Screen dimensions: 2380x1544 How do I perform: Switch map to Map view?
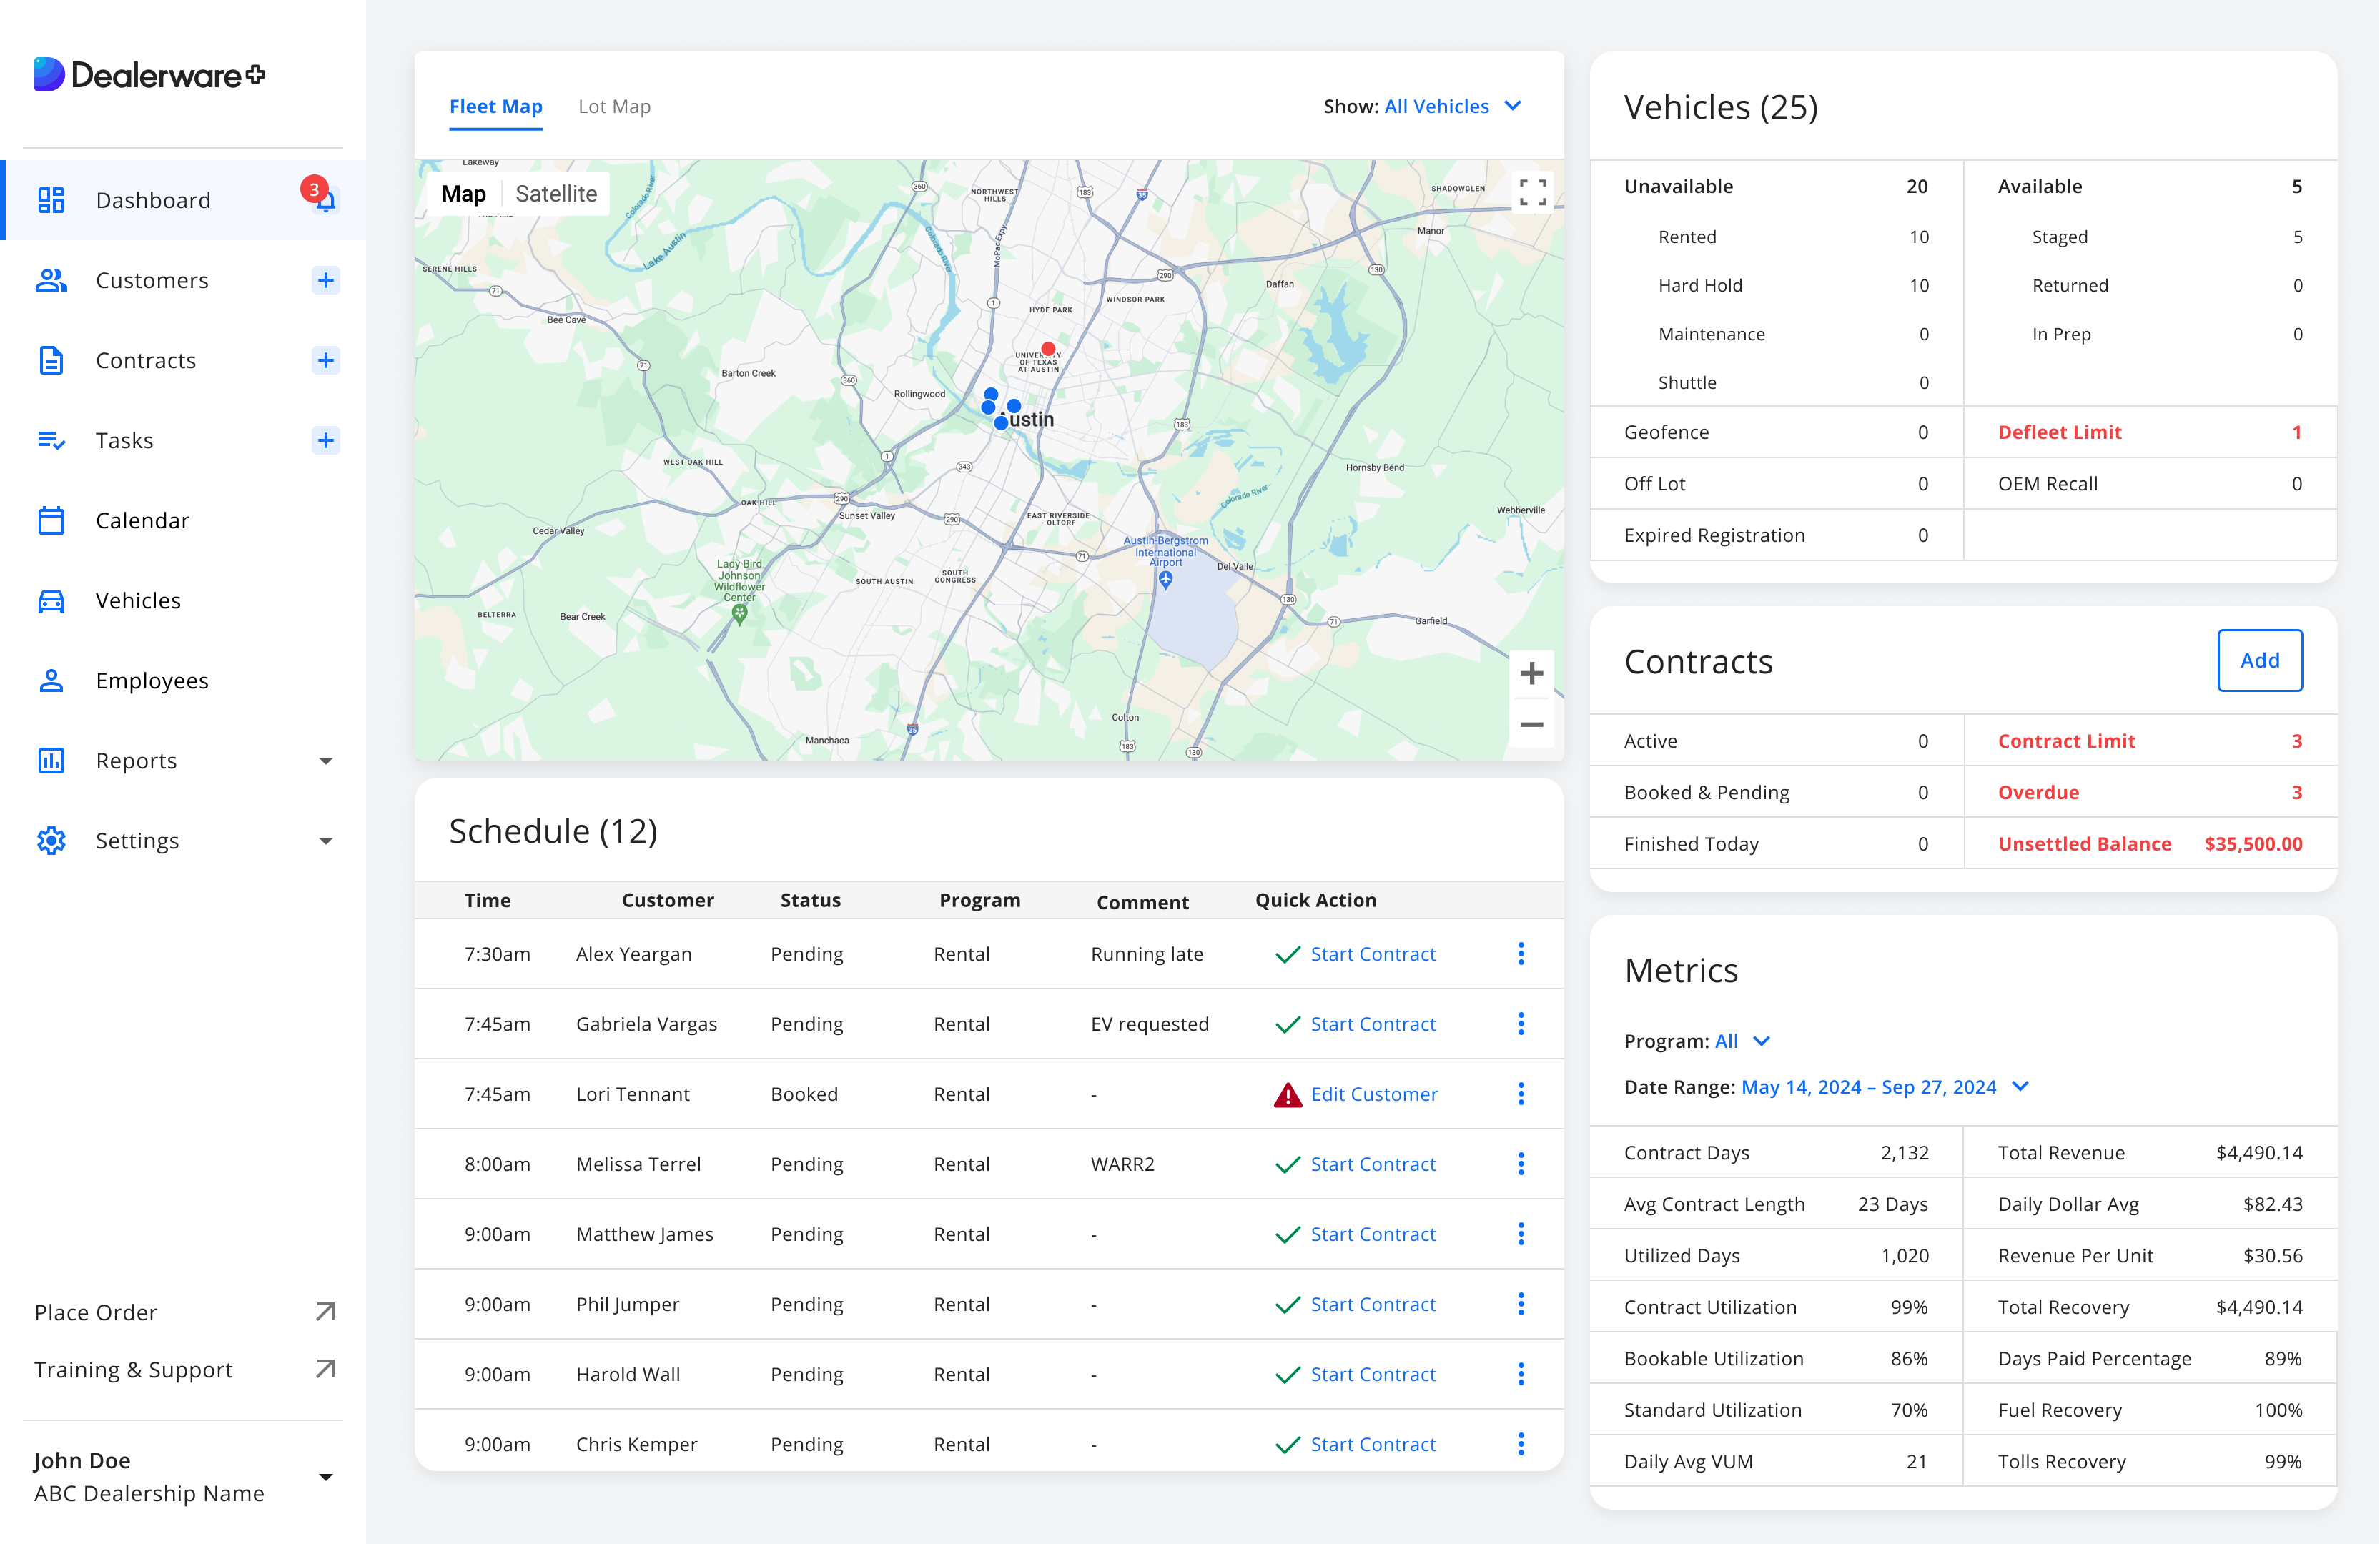tap(464, 194)
